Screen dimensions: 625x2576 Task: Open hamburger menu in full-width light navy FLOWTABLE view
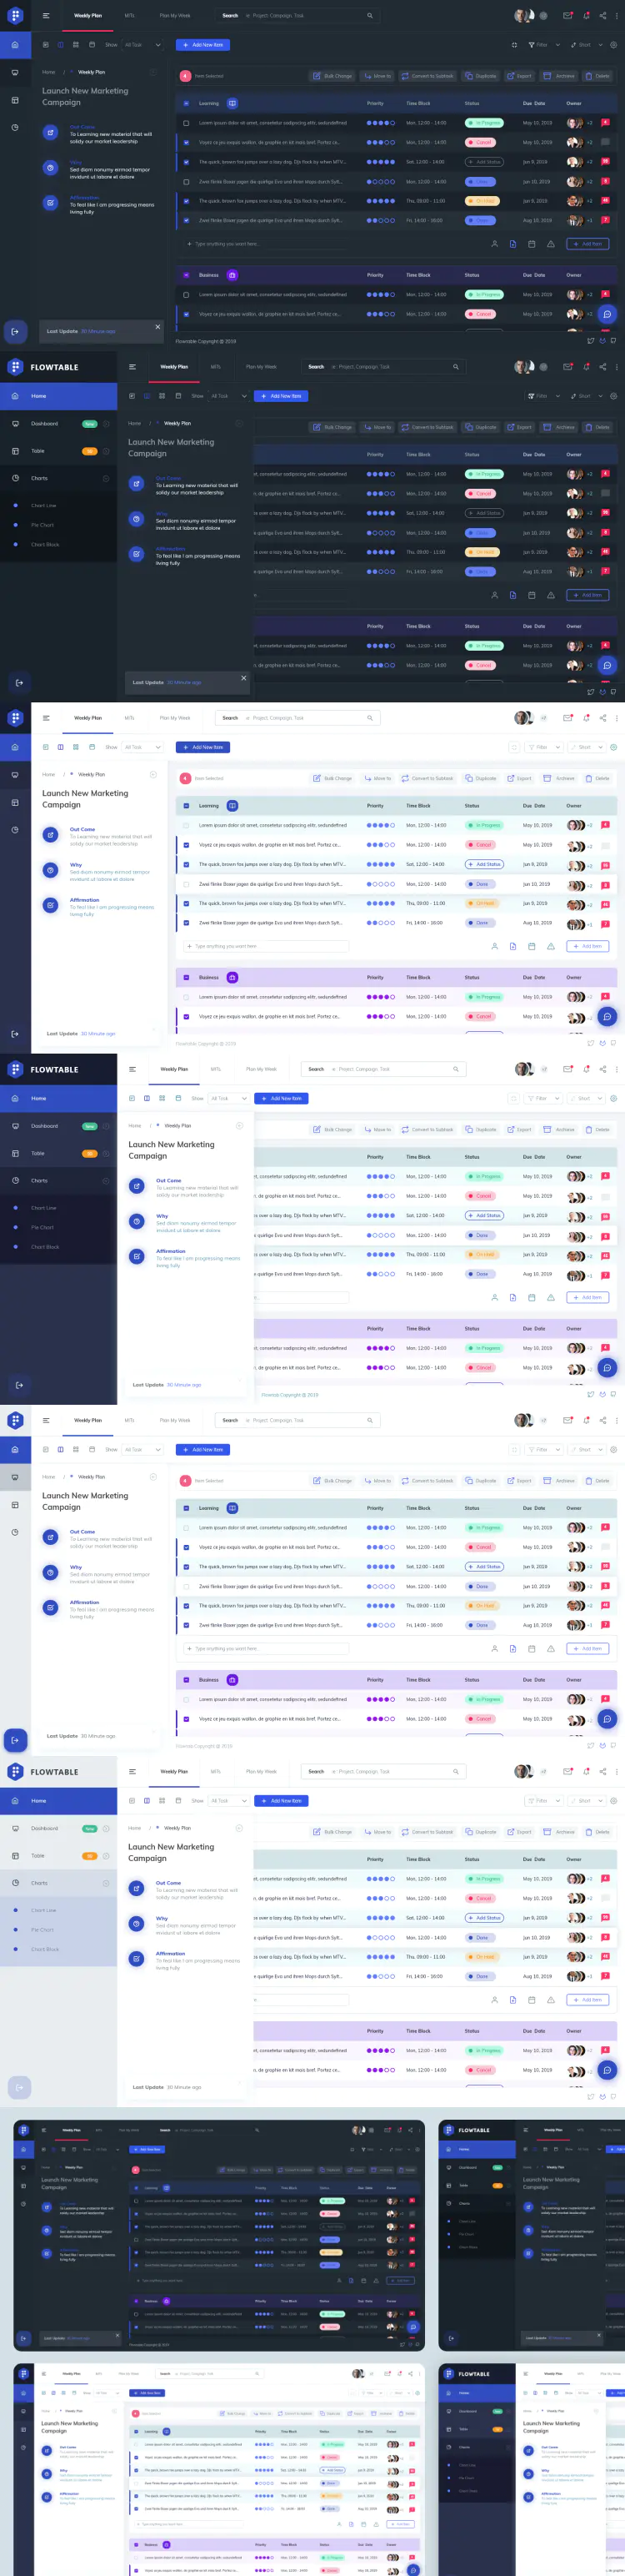pyautogui.click(x=132, y=1069)
